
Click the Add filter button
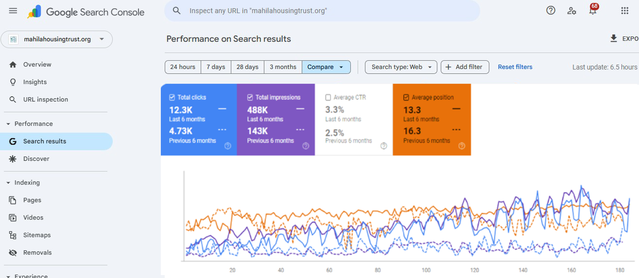click(x=465, y=67)
